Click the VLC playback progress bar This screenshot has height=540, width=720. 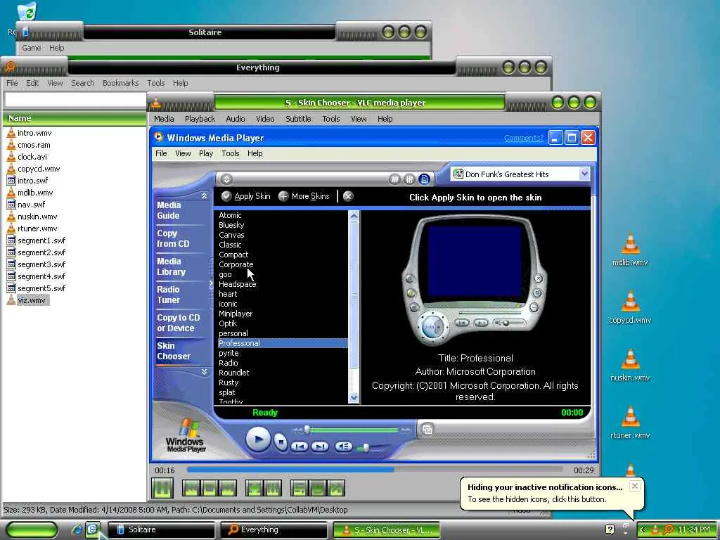click(x=375, y=470)
